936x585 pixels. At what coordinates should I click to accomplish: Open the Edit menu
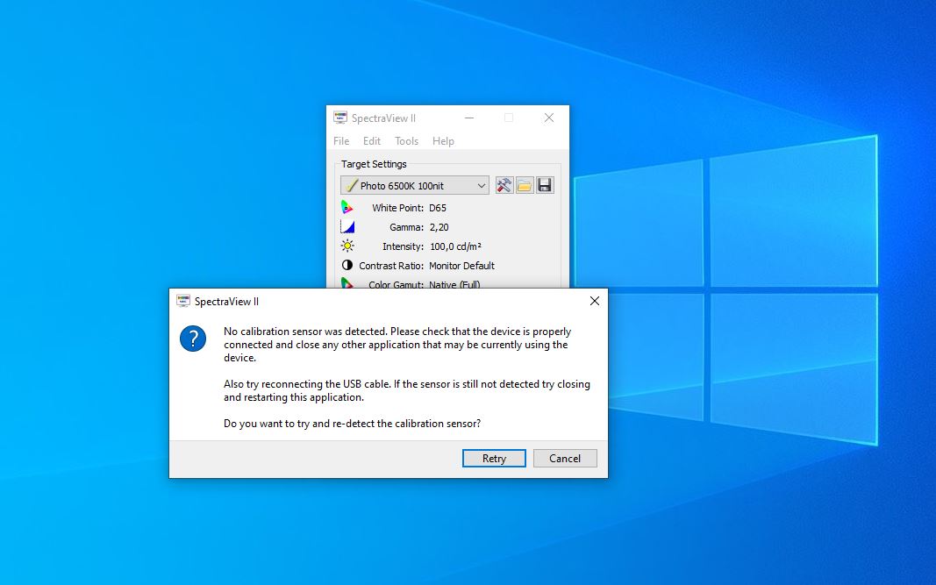coord(372,141)
